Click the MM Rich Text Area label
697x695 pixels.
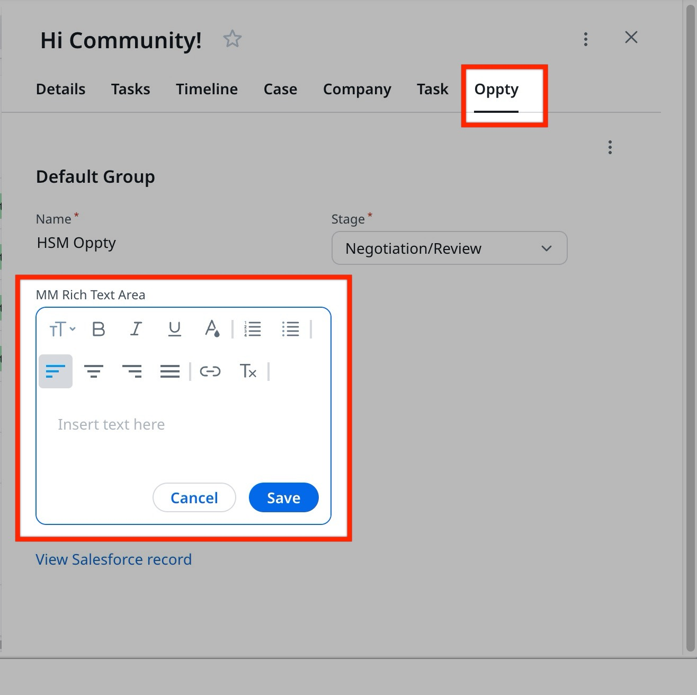point(91,295)
